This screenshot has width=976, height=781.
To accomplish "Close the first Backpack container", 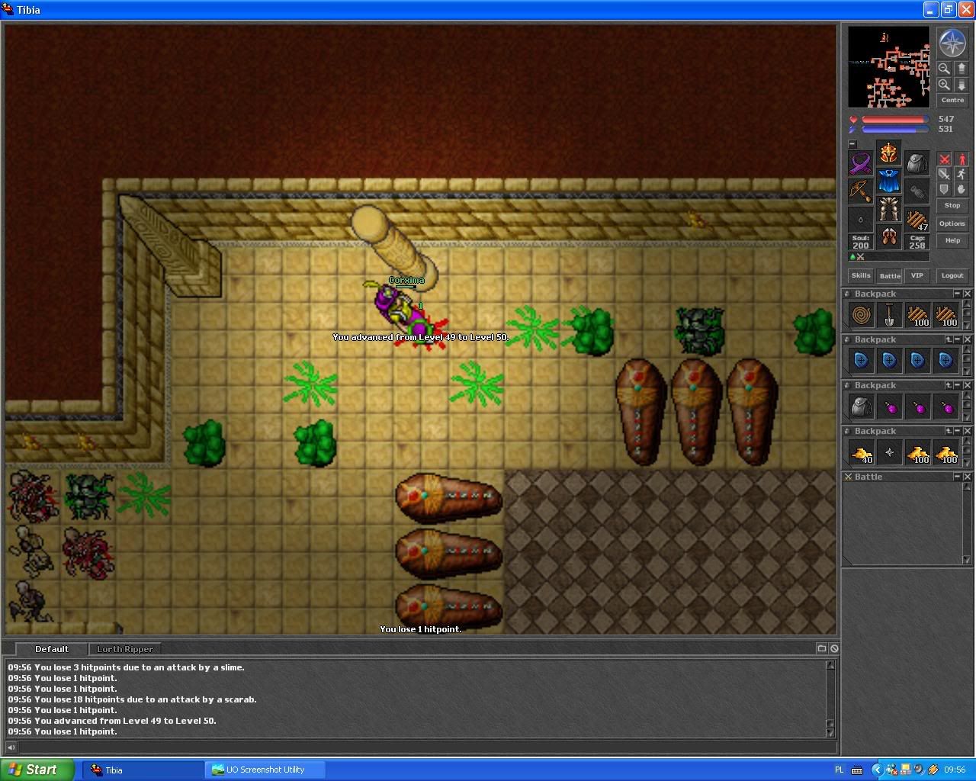I will (x=967, y=294).
